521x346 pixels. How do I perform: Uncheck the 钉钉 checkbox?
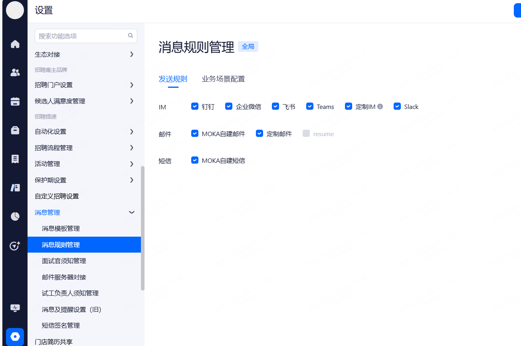pyautogui.click(x=195, y=106)
